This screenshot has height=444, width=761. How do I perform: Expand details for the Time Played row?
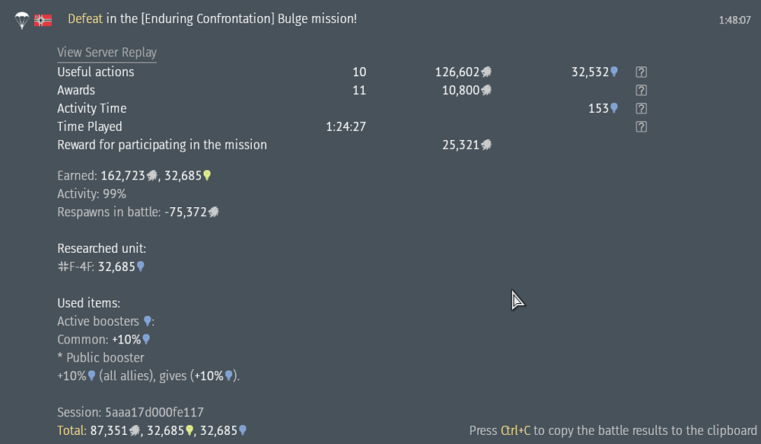(x=641, y=126)
